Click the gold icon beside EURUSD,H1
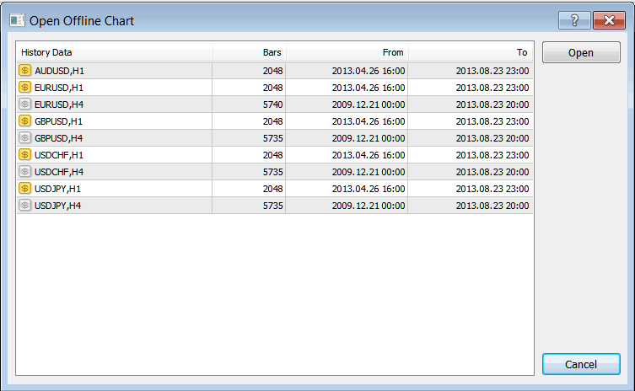The height and width of the screenshot is (391, 635). click(x=24, y=88)
